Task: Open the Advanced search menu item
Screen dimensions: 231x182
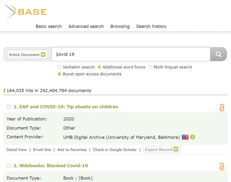Action: tap(86, 26)
